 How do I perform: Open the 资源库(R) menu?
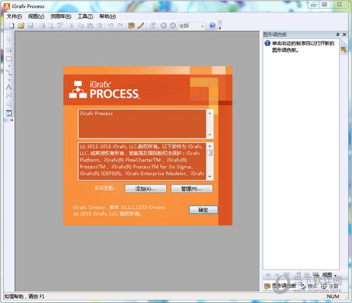tap(60, 16)
